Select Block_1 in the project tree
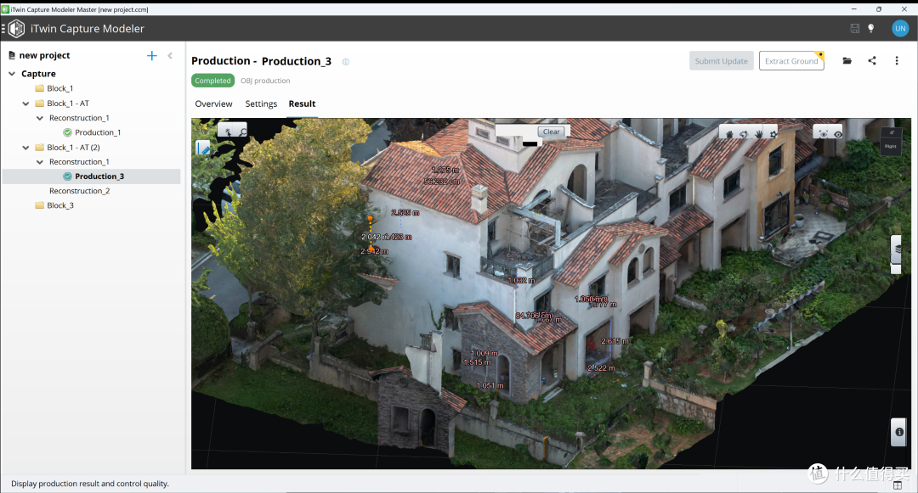The image size is (918, 493). (59, 88)
